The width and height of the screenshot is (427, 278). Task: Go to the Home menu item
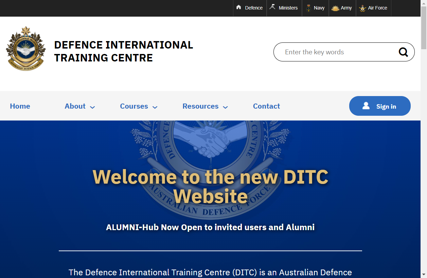(20, 106)
